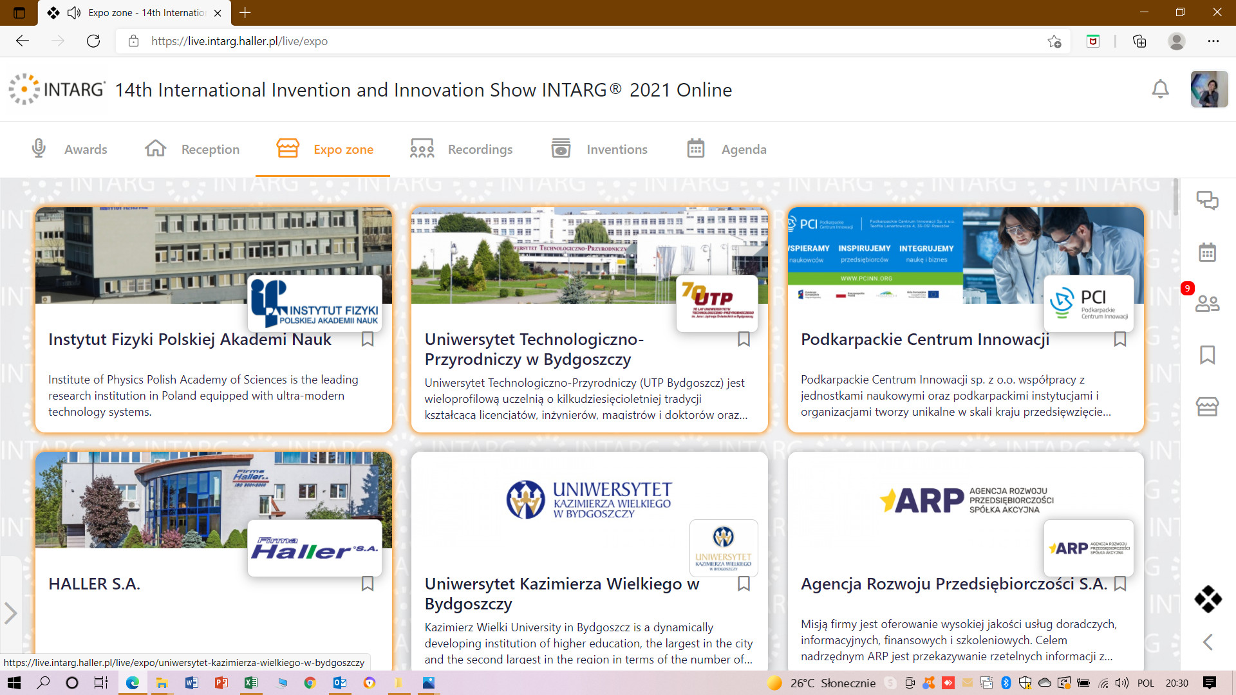View site information padlock icon
Viewport: 1236px width, 695px height.
click(133, 41)
